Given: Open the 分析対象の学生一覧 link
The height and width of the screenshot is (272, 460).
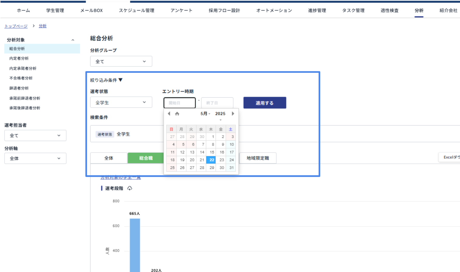Looking at the screenshot, I should coord(121,177).
